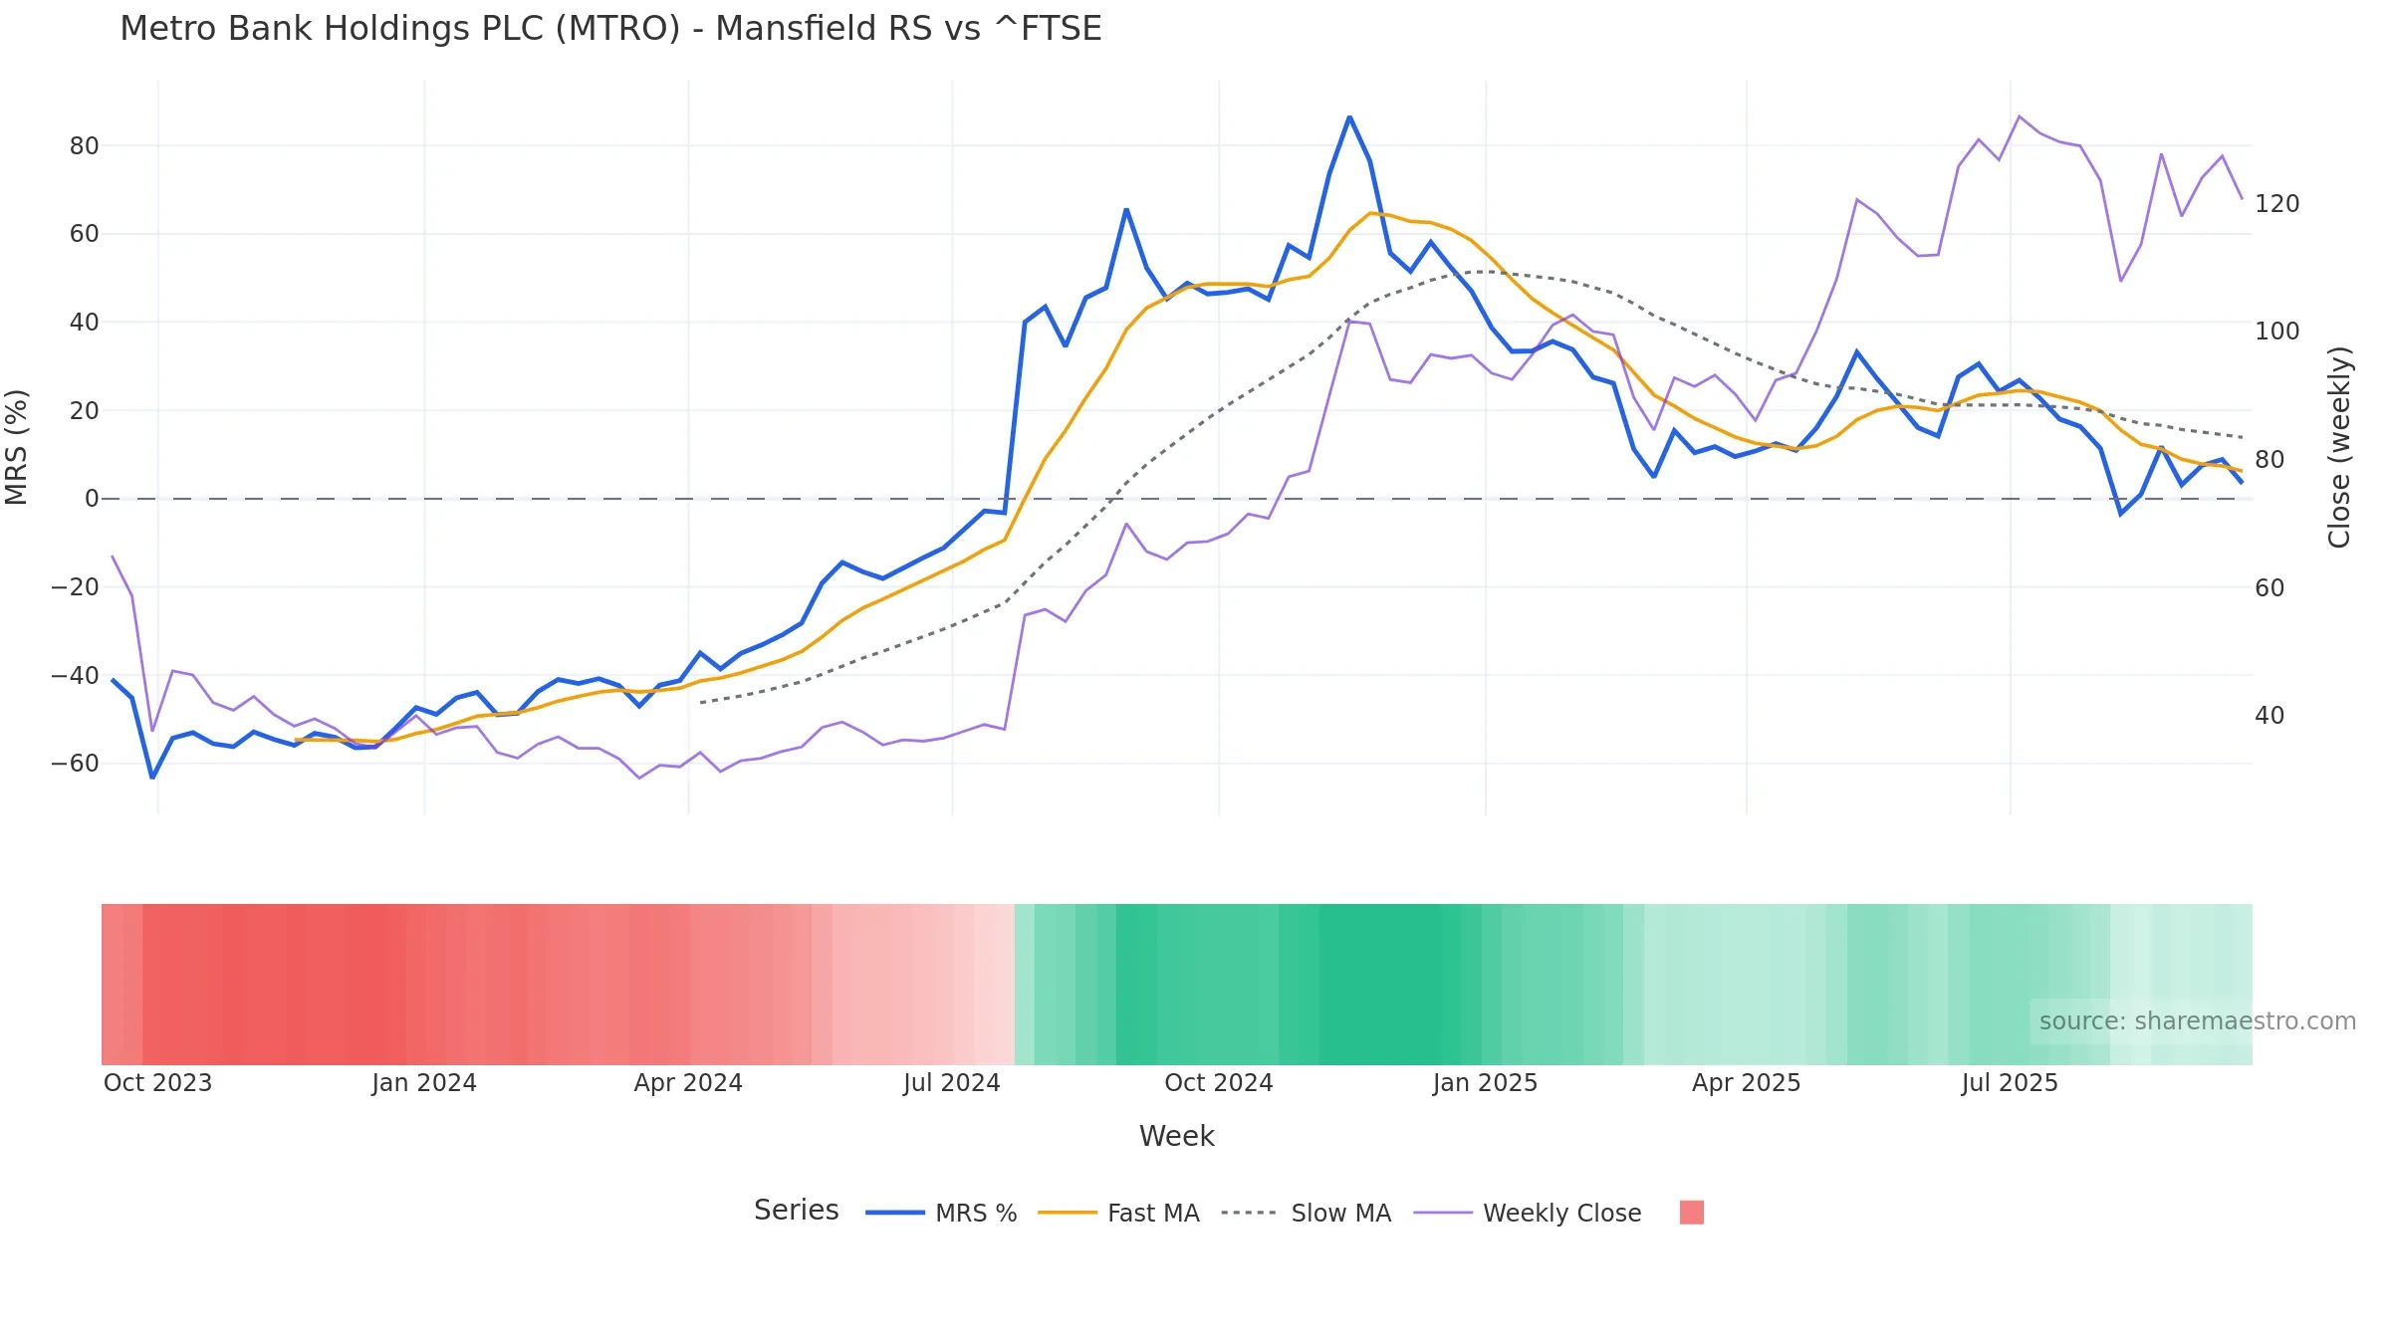Click the 40 tick on Close axis

2270,716
